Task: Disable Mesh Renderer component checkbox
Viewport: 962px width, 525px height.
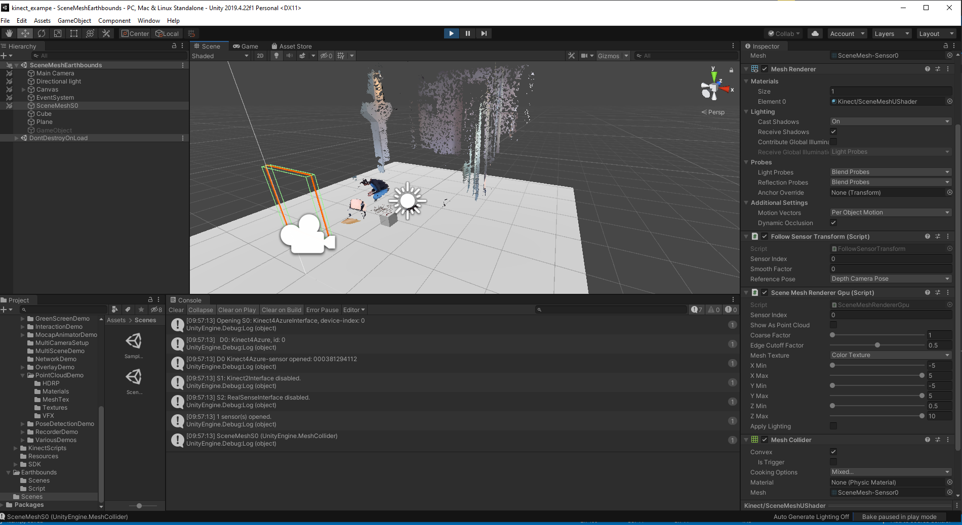Action: point(765,69)
